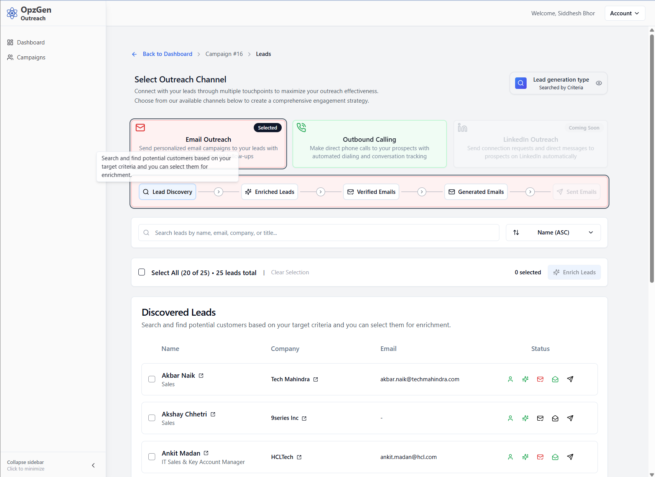Image resolution: width=655 pixels, height=477 pixels.
Task: Click Akshay Chhetri's sparkle enriched status icon
Action: pyautogui.click(x=525, y=418)
